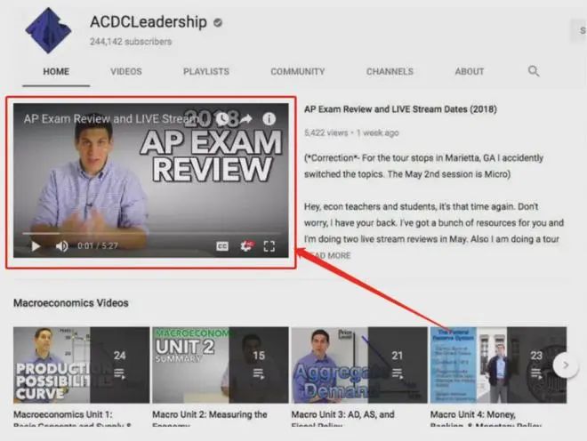This screenshot has height=441, width=587.
Task: Open the channel search magnifier icon
Action: pos(534,71)
